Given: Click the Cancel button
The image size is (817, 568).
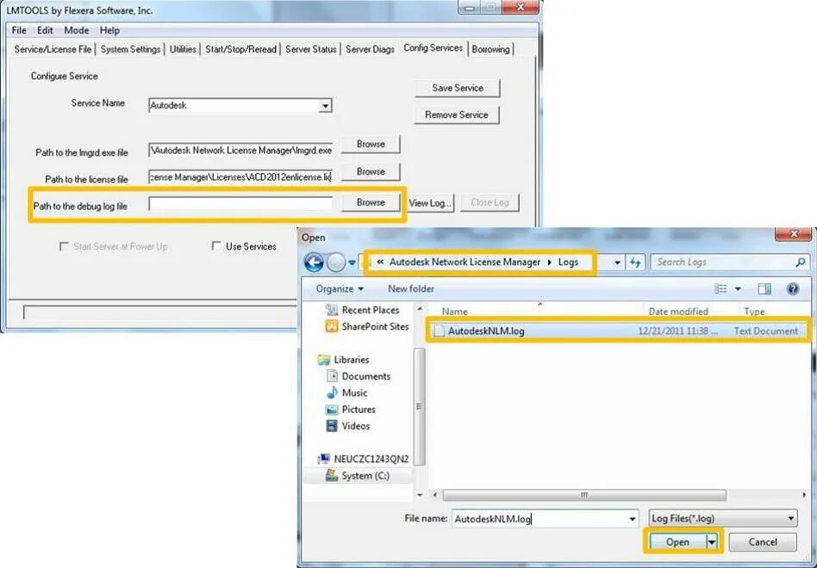Looking at the screenshot, I should (763, 542).
